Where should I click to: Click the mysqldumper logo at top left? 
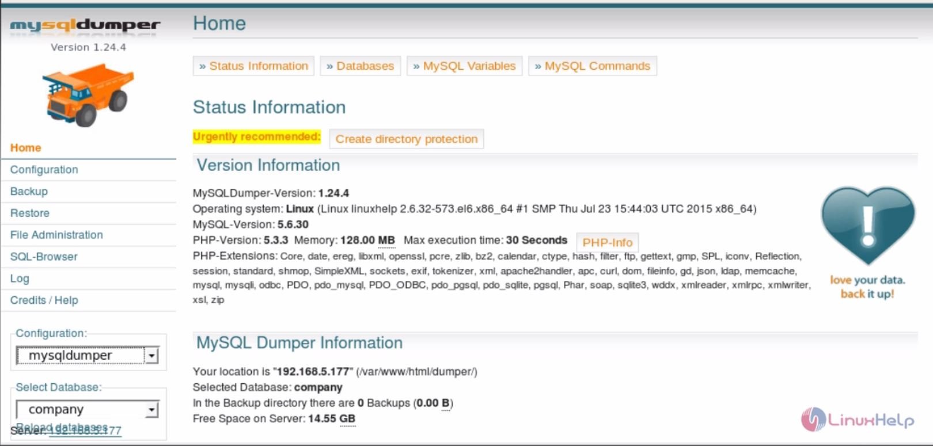click(85, 25)
